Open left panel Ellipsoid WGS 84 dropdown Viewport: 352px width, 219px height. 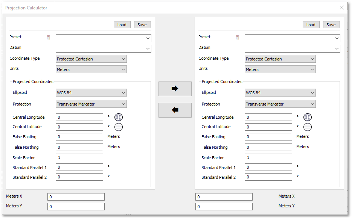pyautogui.click(x=91, y=93)
